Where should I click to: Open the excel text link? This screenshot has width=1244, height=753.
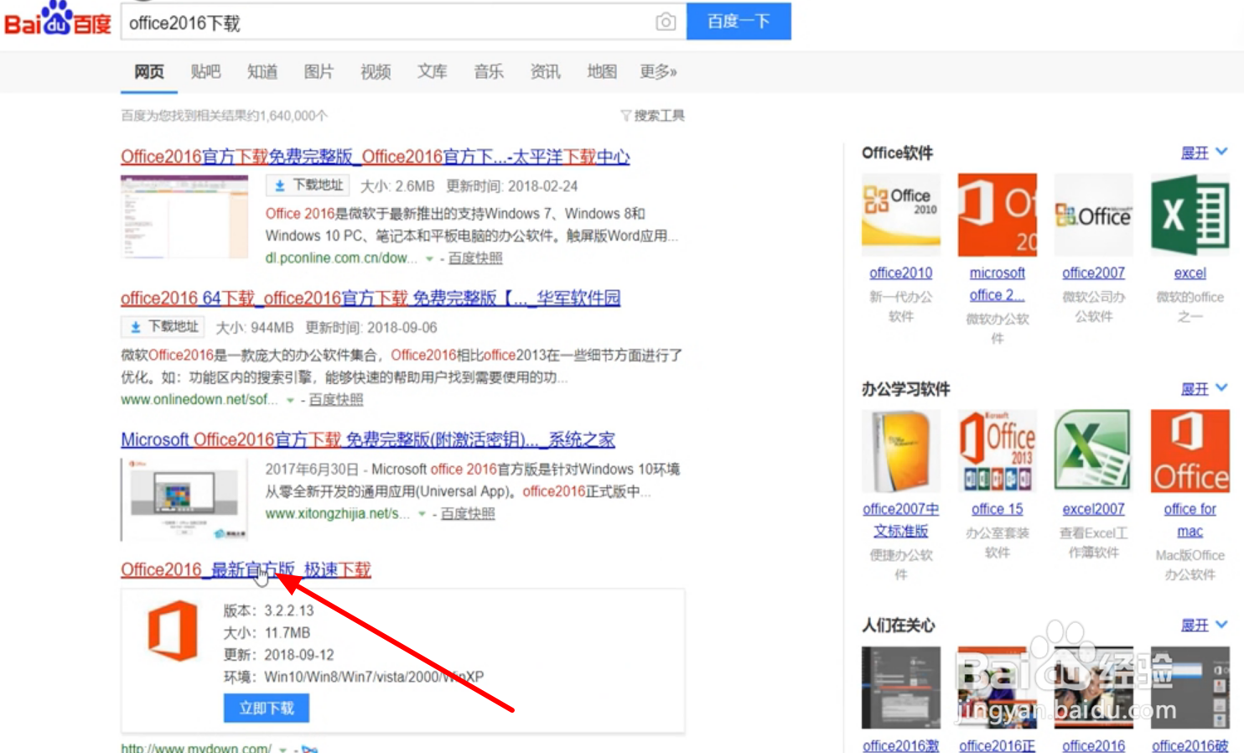tap(1190, 273)
